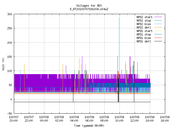Viewport: 170px width, 128px height.
Task: Click the 'NPD2 start' legend label
Action: 144,17
